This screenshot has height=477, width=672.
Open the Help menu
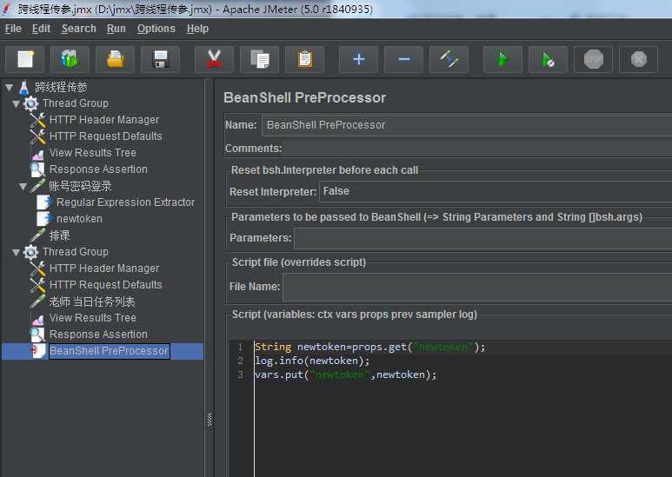pyautogui.click(x=197, y=29)
